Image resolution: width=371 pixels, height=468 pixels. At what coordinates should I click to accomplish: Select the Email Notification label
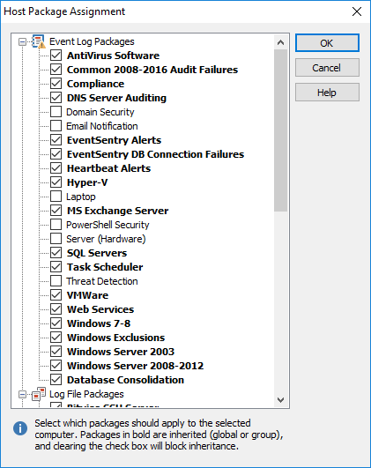click(102, 126)
